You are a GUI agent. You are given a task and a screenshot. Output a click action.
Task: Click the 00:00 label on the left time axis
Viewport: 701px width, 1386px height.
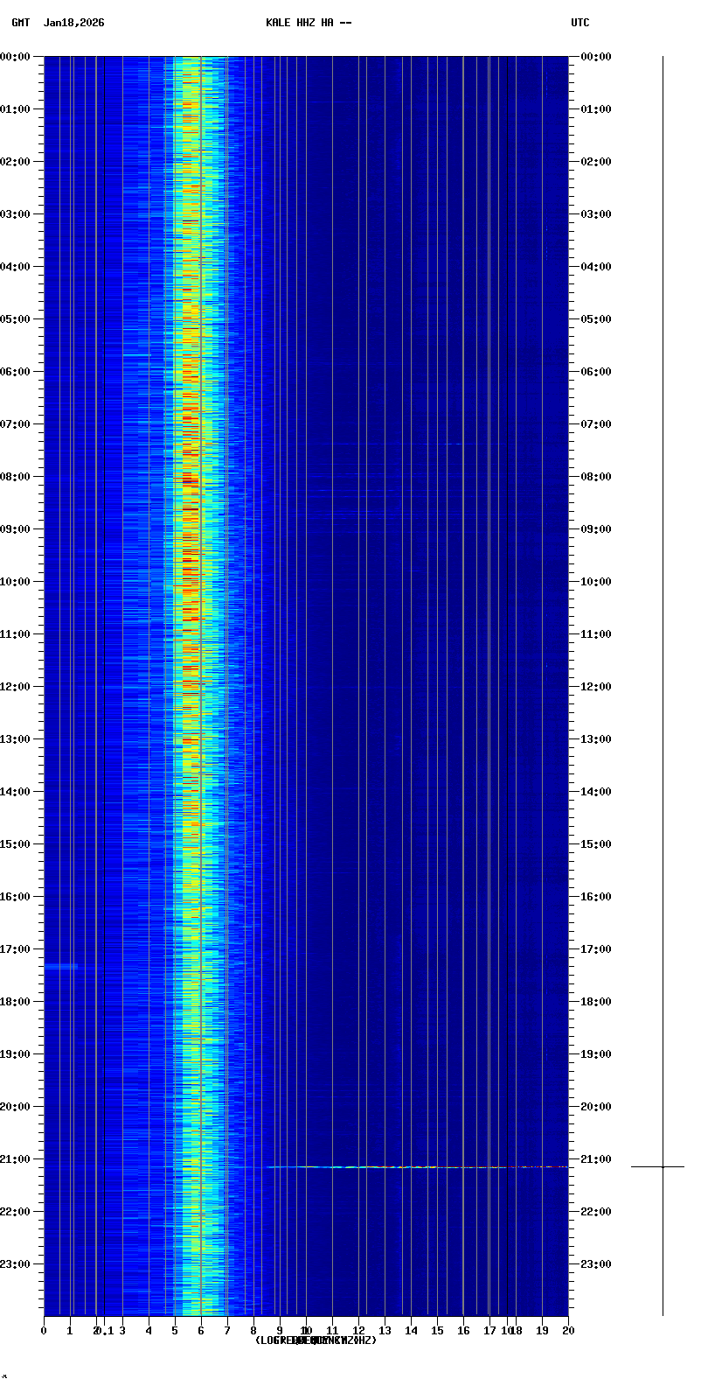pyautogui.click(x=16, y=57)
